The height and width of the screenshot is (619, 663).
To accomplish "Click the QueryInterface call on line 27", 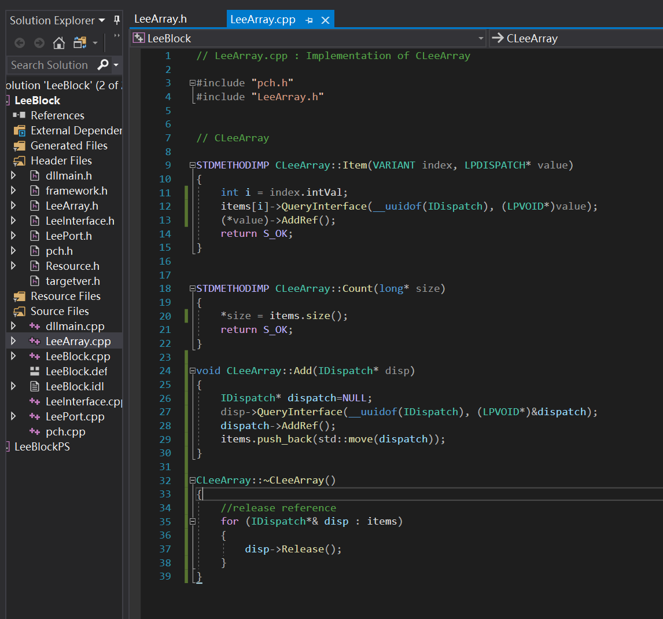I will (299, 412).
